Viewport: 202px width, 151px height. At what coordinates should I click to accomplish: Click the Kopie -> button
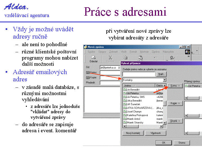(x=175, y=103)
